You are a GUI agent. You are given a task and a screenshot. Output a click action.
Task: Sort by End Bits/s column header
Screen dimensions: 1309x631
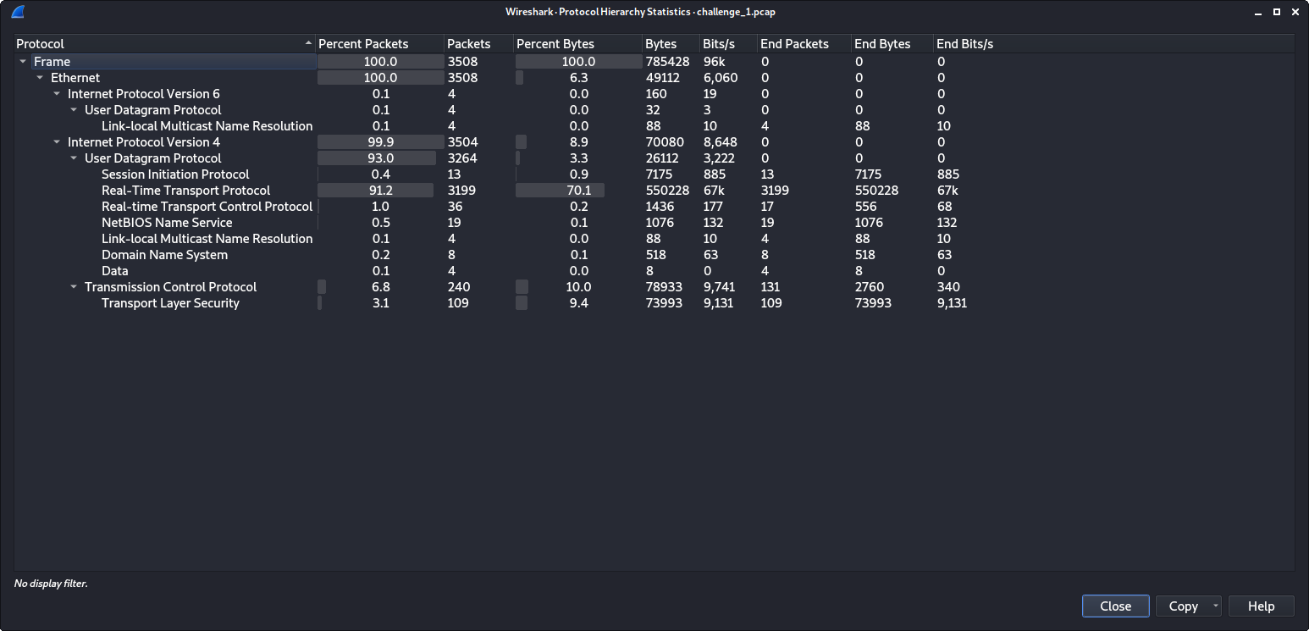click(x=965, y=44)
